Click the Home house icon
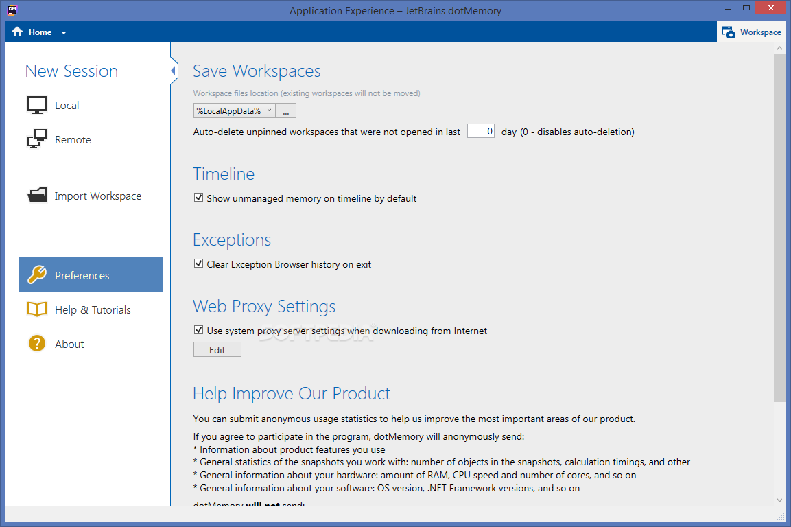The height and width of the screenshot is (527, 791). coord(17,32)
